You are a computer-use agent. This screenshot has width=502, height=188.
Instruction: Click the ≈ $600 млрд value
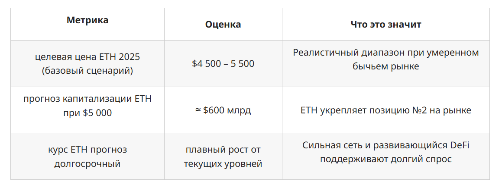coord(223,110)
